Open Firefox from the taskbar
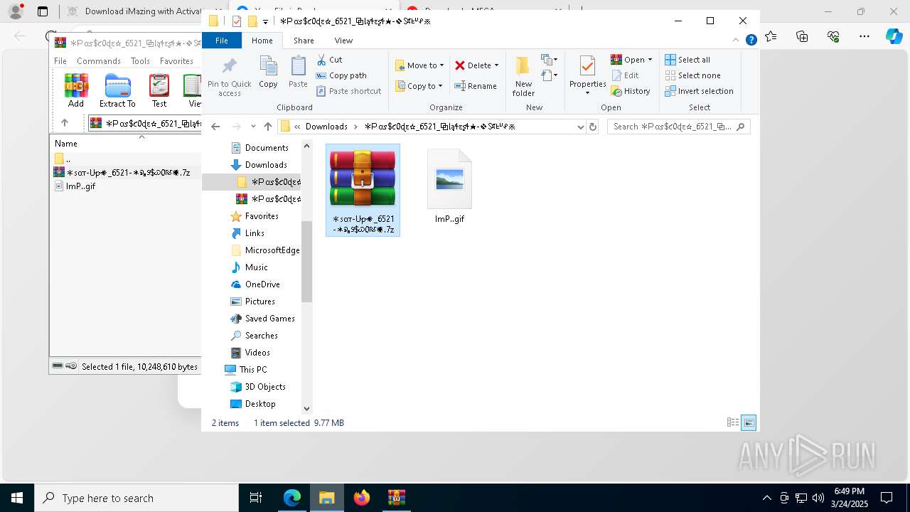The width and height of the screenshot is (910, 512). [x=362, y=498]
